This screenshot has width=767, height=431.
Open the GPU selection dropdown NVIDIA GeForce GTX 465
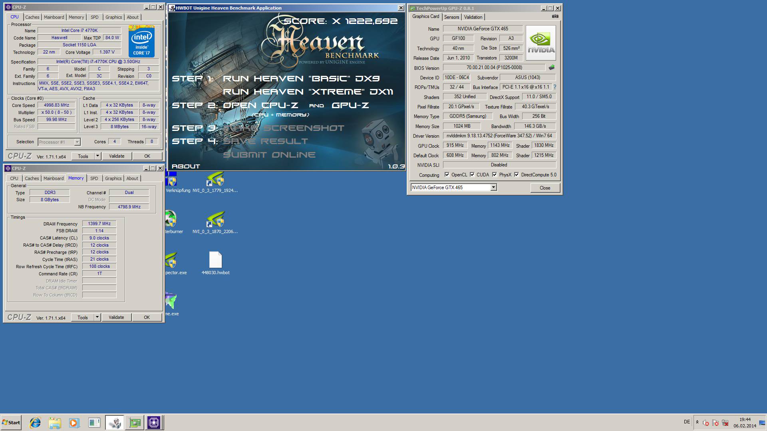pyautogui.click(x=453, y=188)
